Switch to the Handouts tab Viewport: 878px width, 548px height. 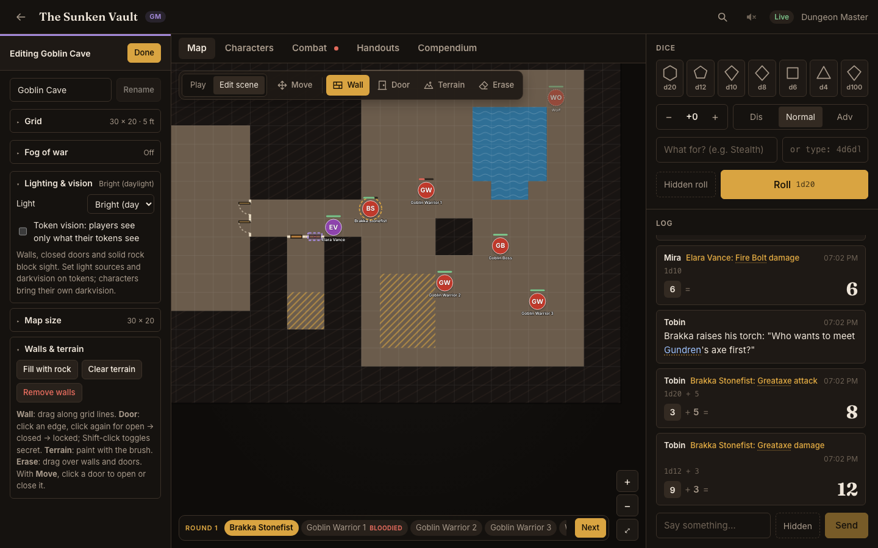pos(378,48)
